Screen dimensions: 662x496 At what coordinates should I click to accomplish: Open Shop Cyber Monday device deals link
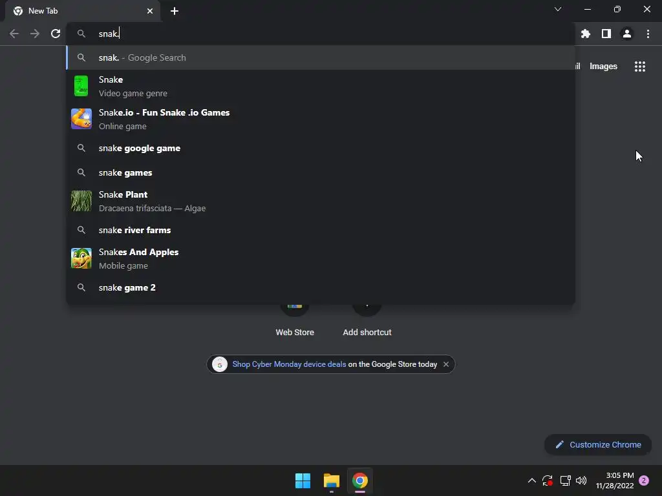(289, 364)
